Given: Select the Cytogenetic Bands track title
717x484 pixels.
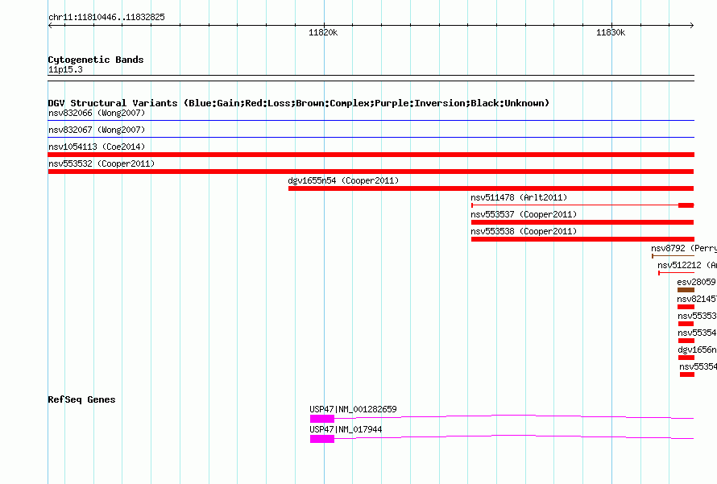Looking at the screenshot, I should [x=96, y=60].
